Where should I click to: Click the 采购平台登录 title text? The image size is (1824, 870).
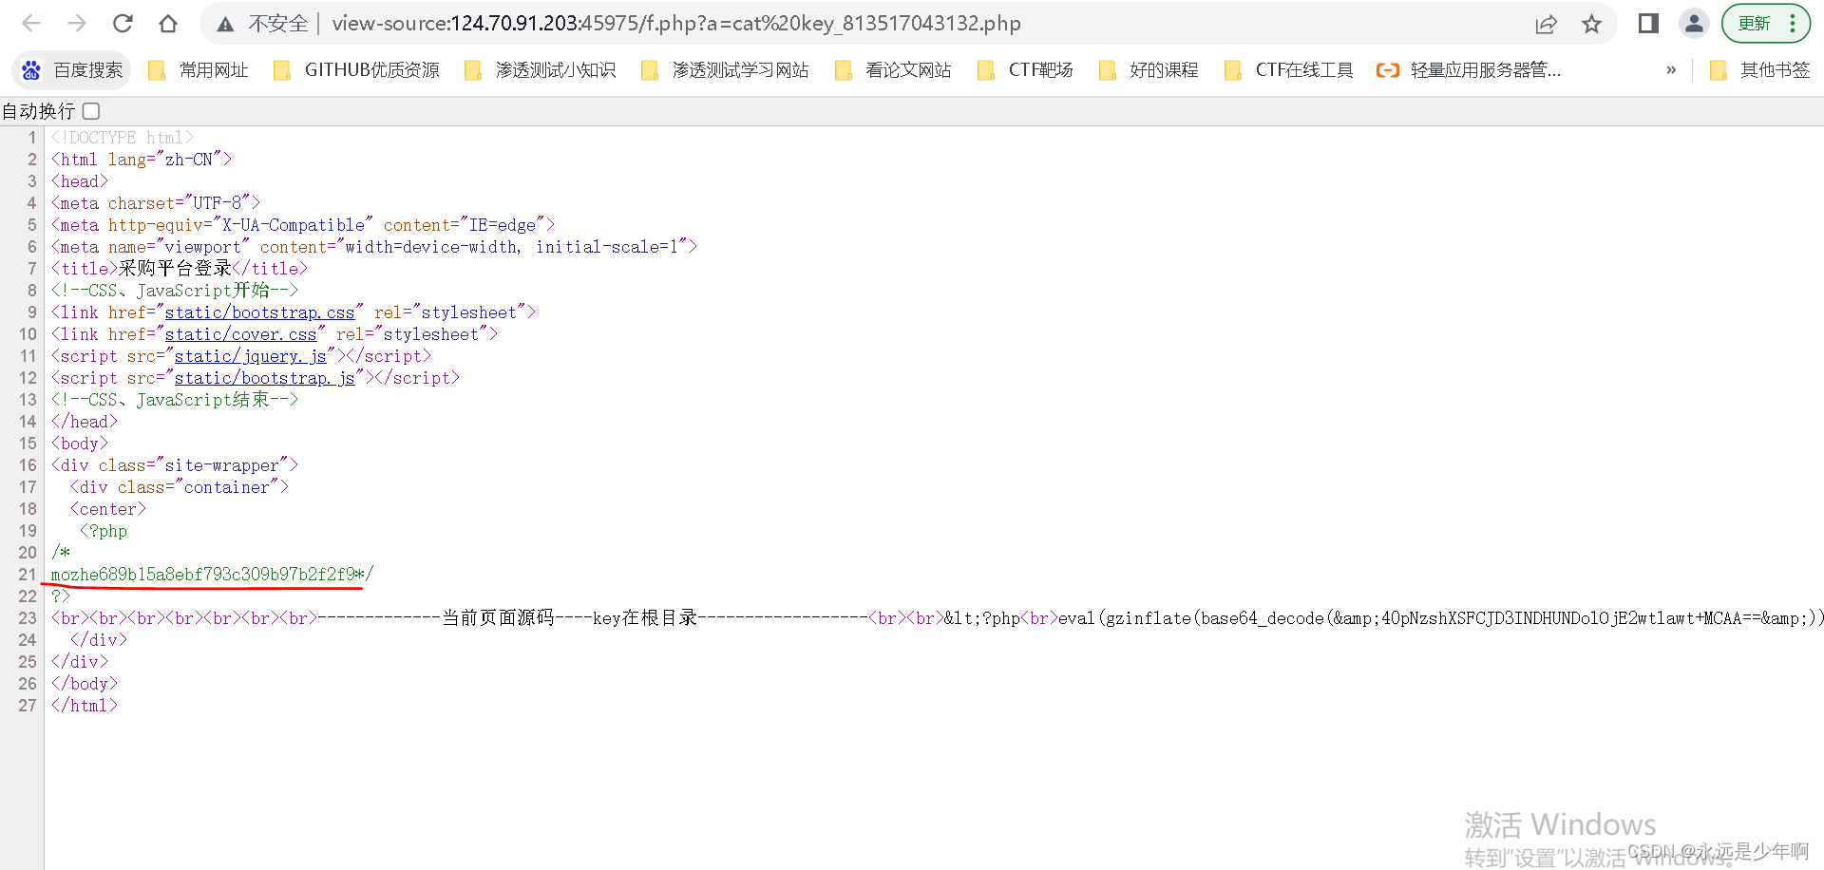click(175, 269)
